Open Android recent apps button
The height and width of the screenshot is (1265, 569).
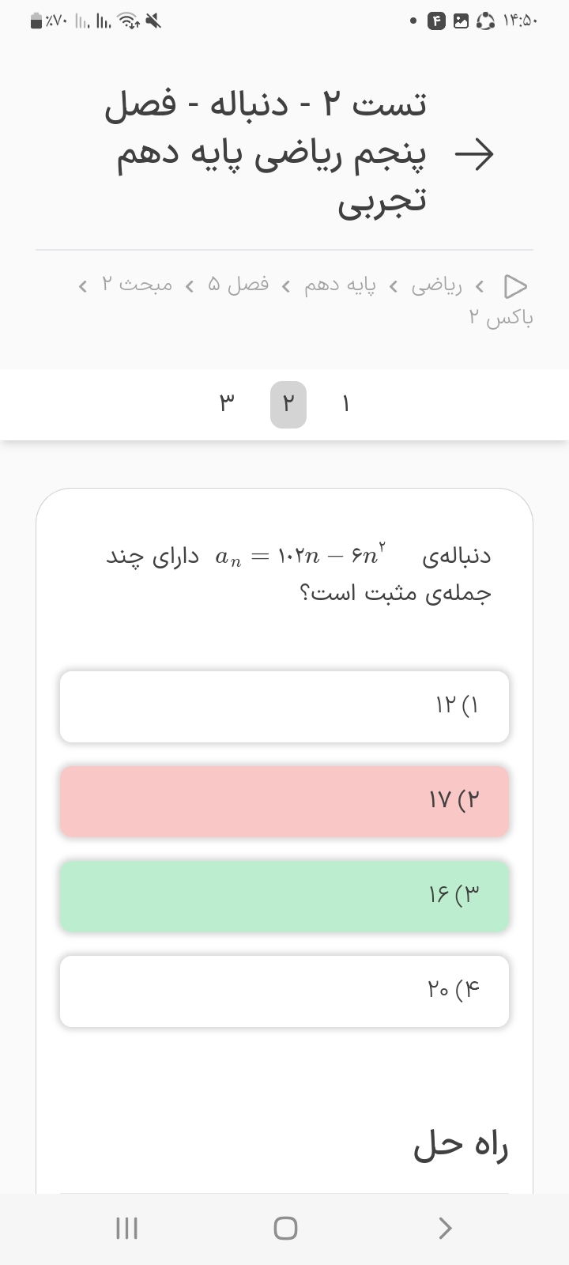pos(126,1228)
